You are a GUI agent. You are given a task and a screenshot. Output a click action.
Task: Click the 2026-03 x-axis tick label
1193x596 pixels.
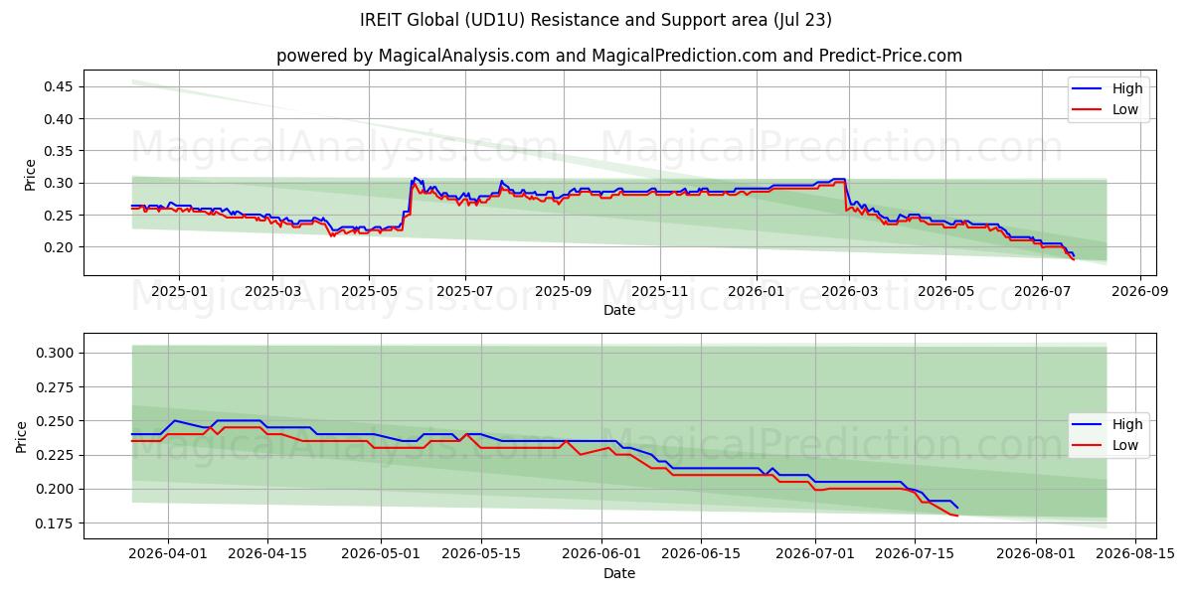click(849, 291)
